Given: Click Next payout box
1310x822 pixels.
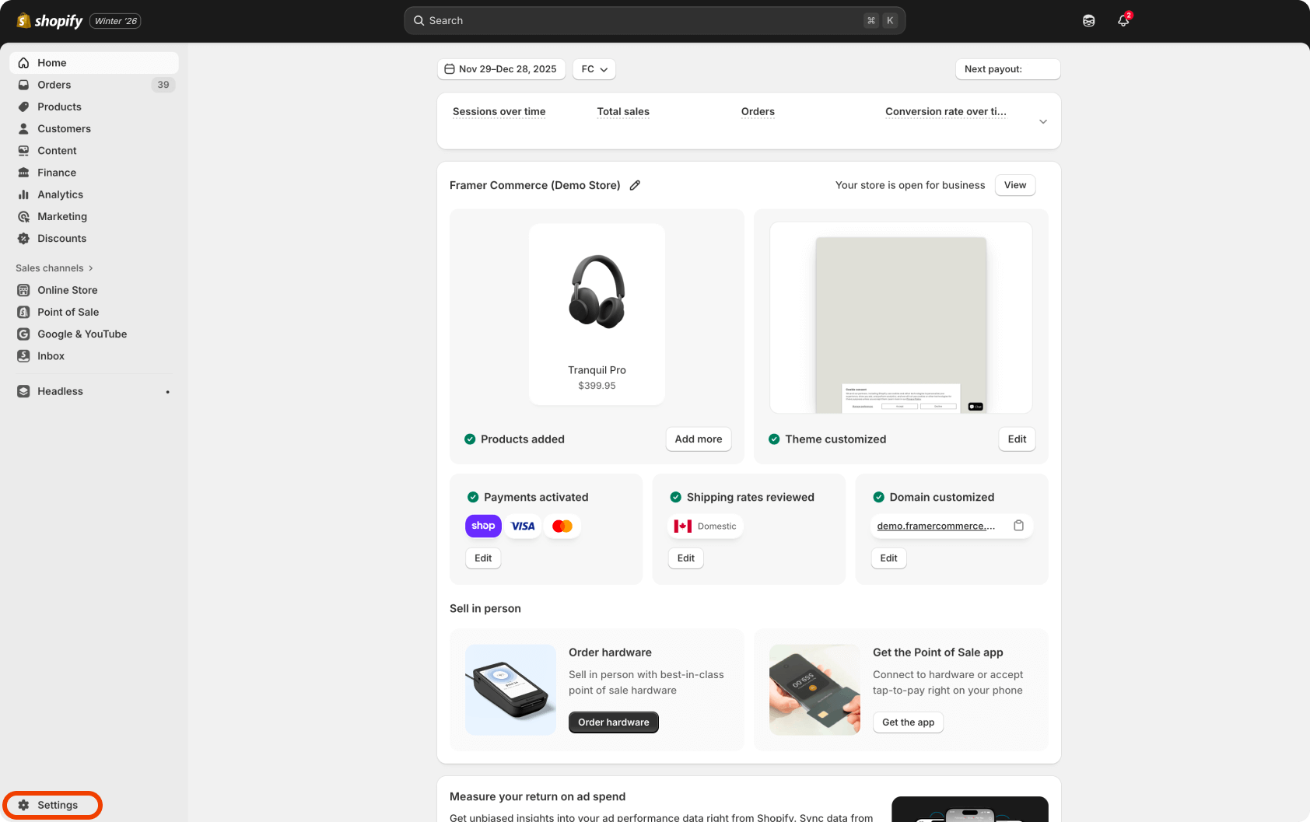Looking at the screenshot, I should click(1007, 69).
